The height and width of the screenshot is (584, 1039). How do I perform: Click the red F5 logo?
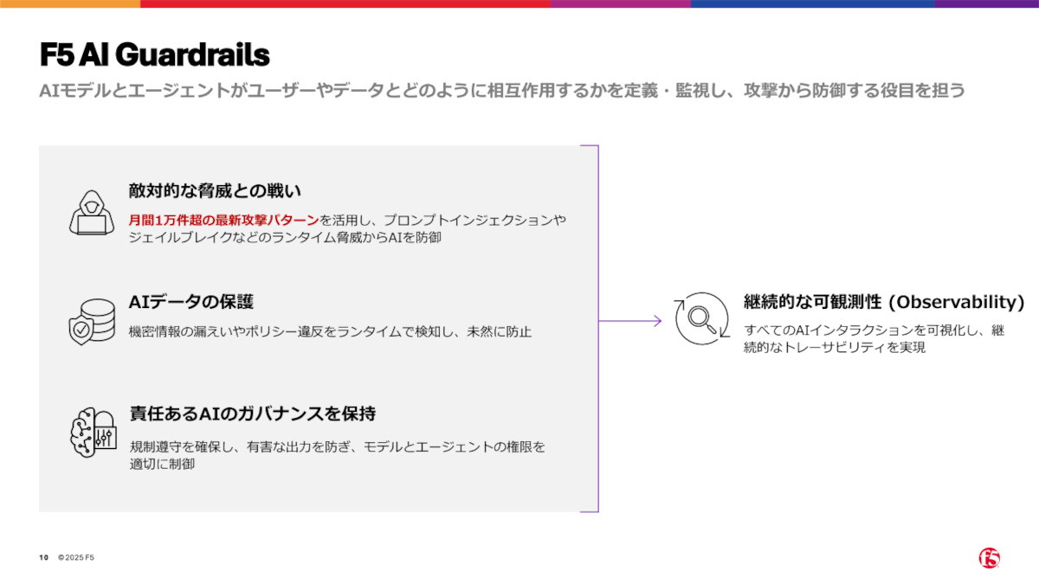click(x=989, y=558)
